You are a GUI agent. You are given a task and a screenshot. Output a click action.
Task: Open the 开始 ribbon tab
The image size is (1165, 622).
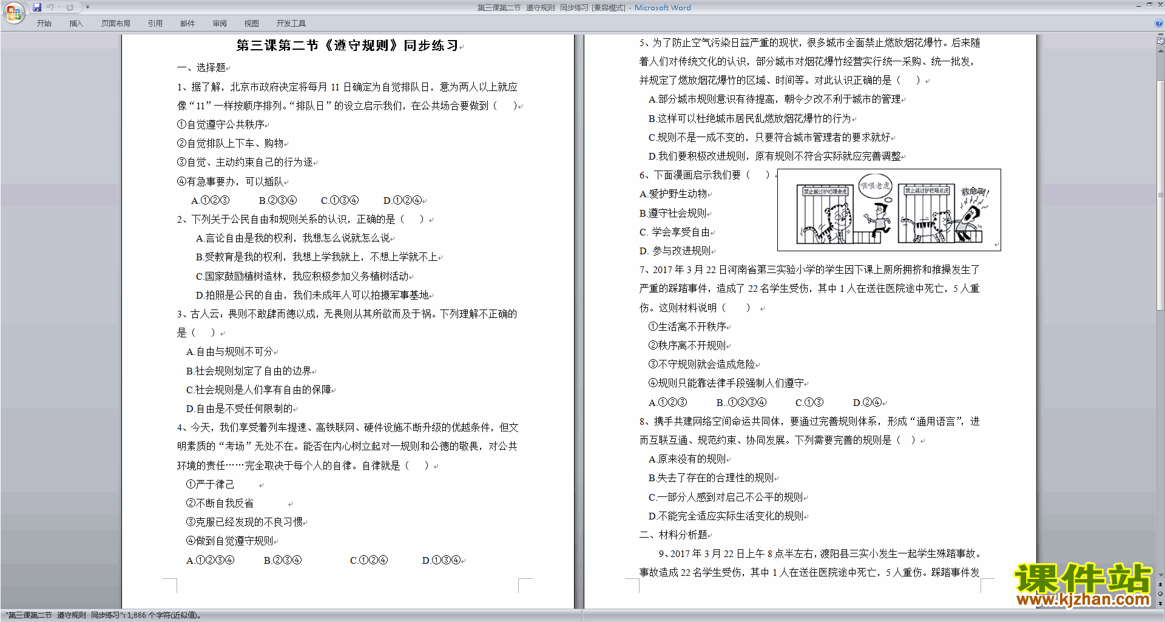(44, 23)
